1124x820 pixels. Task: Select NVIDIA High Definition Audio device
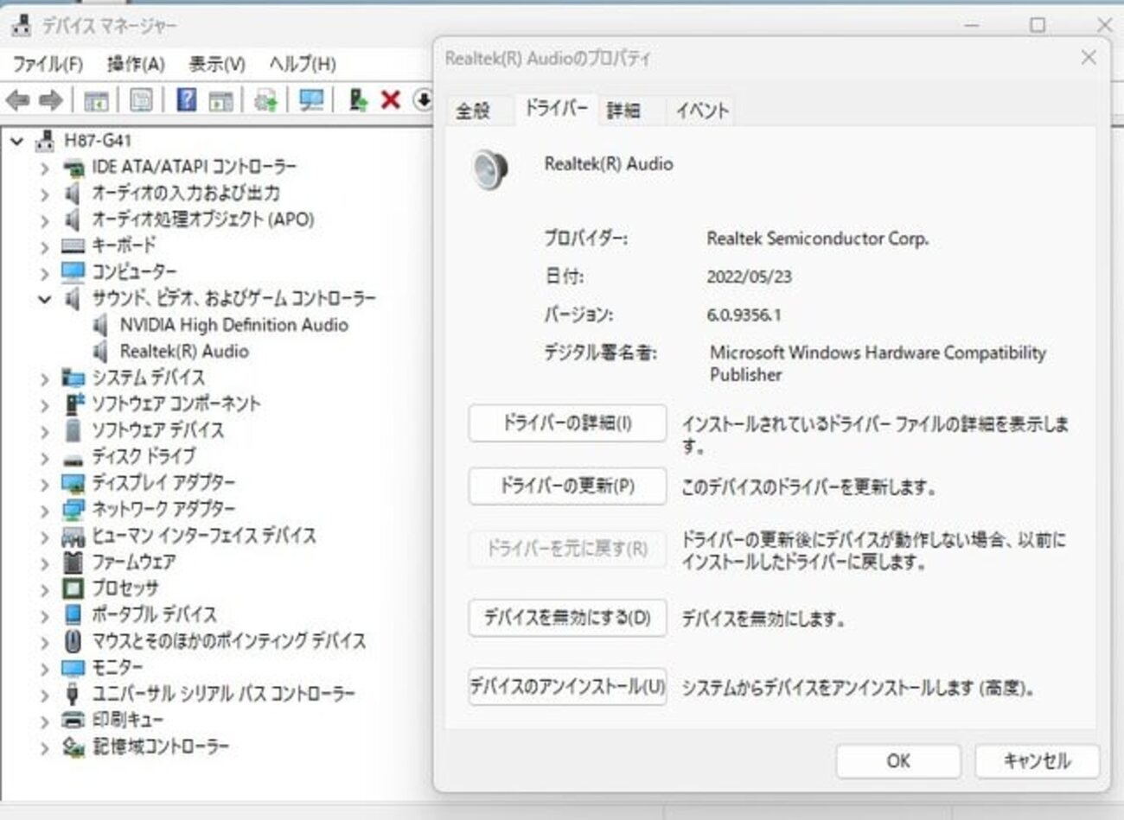pos(233,326)
